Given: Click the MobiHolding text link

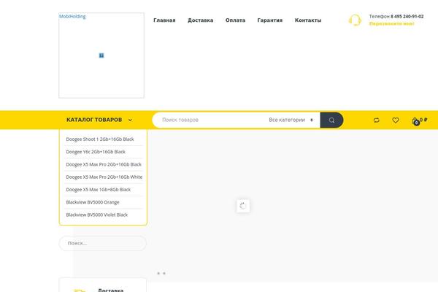Looking at the screenshot, I should click(72, 16).
